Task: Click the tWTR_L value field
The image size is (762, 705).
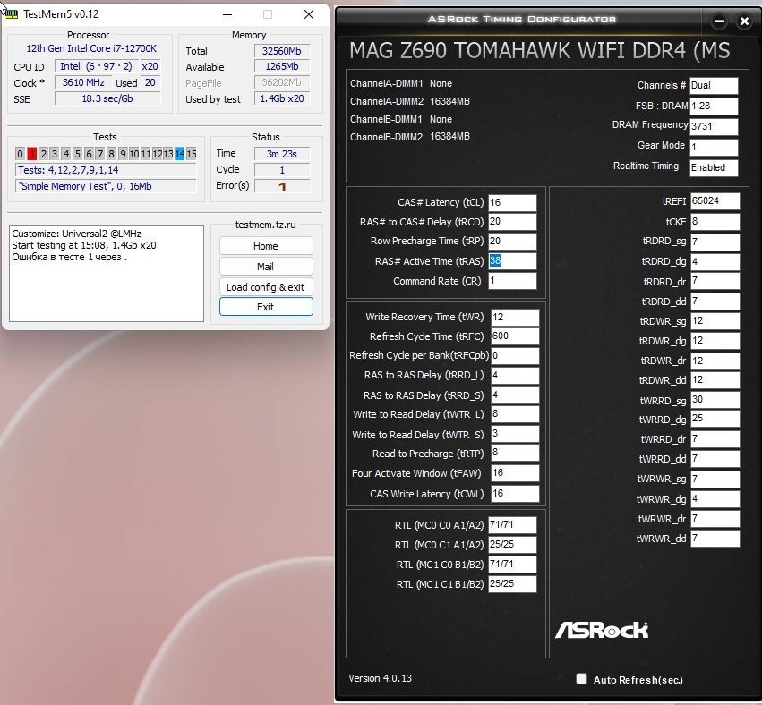Action: click(x=515, y=414)
